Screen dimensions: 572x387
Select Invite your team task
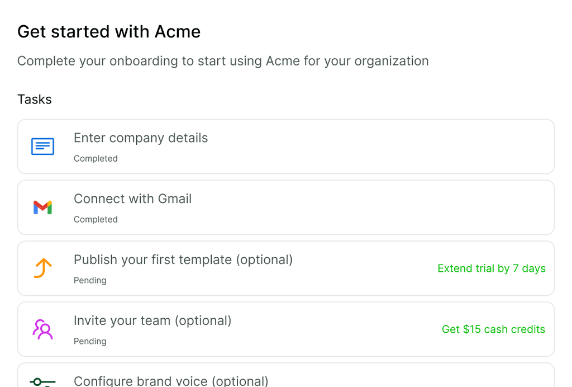(x=152, y=321)
